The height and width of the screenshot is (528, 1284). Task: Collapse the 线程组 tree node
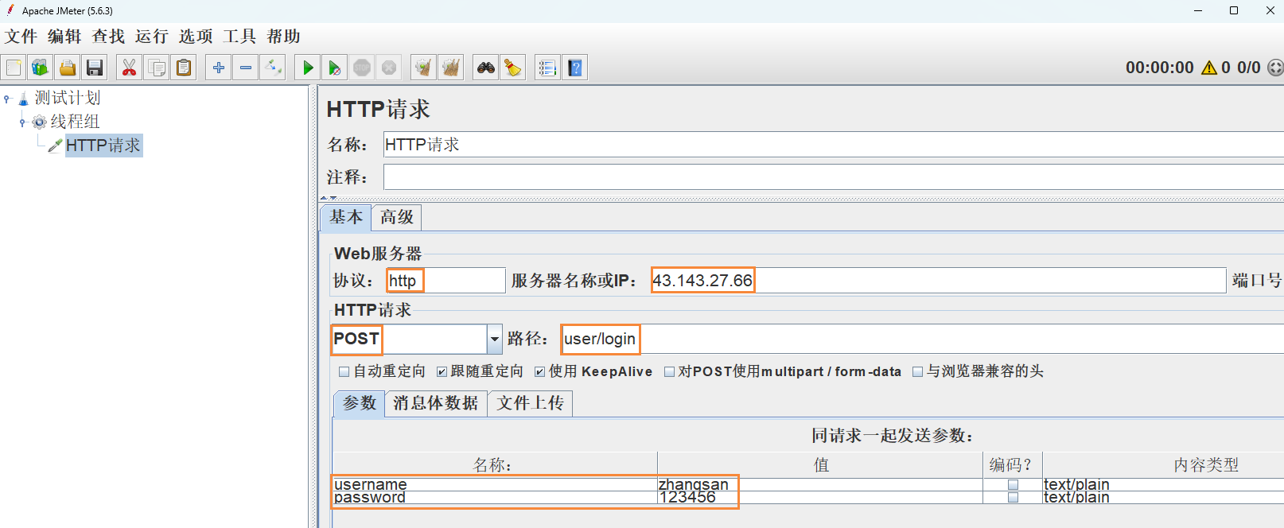[22, 122]
